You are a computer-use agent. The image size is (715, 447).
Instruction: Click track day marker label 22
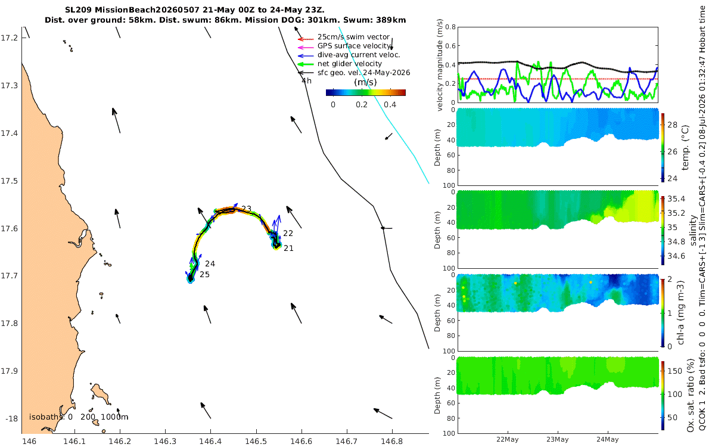coord(288,233)
